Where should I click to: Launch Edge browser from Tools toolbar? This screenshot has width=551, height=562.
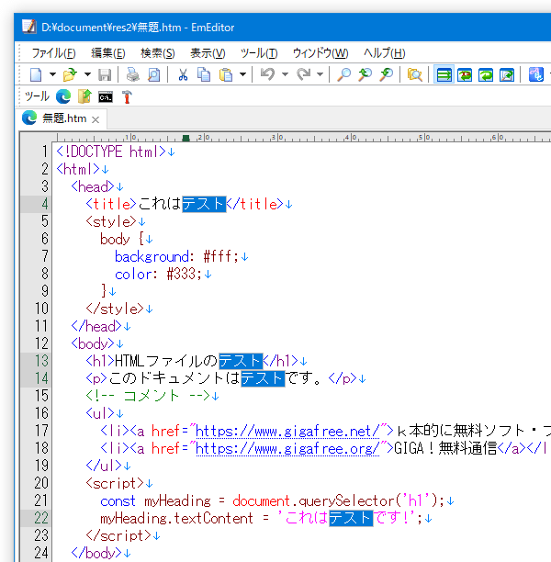click(x=63, y=96)
